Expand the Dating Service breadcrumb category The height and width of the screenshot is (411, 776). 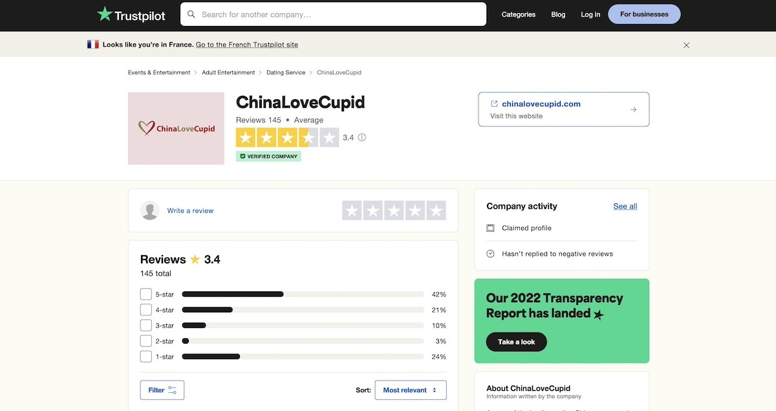(285, 72)
